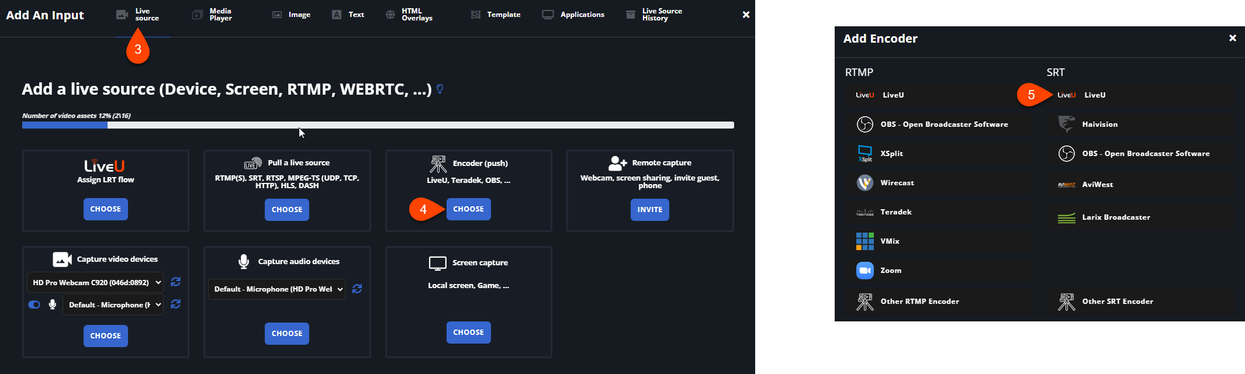
Task: Go to the HTML Overlays tab
Action: (409, 15)
